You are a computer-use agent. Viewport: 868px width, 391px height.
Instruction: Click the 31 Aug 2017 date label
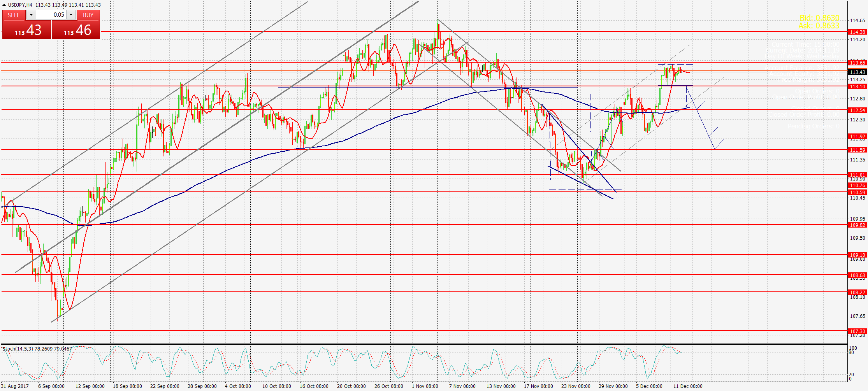tap(15, 386)
